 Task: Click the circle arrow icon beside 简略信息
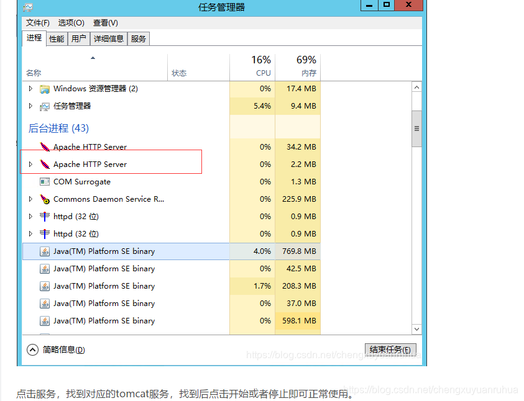(32, 349)
